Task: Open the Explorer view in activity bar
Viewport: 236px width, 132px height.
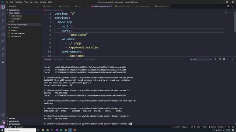Action: coord(3,7)
